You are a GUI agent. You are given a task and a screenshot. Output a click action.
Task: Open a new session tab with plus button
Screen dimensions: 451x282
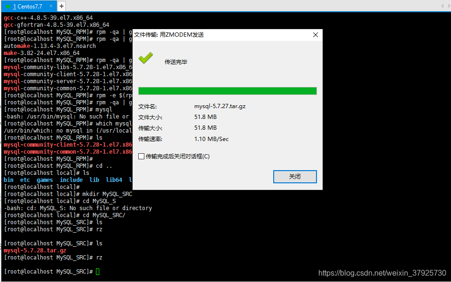click(62, 6)
